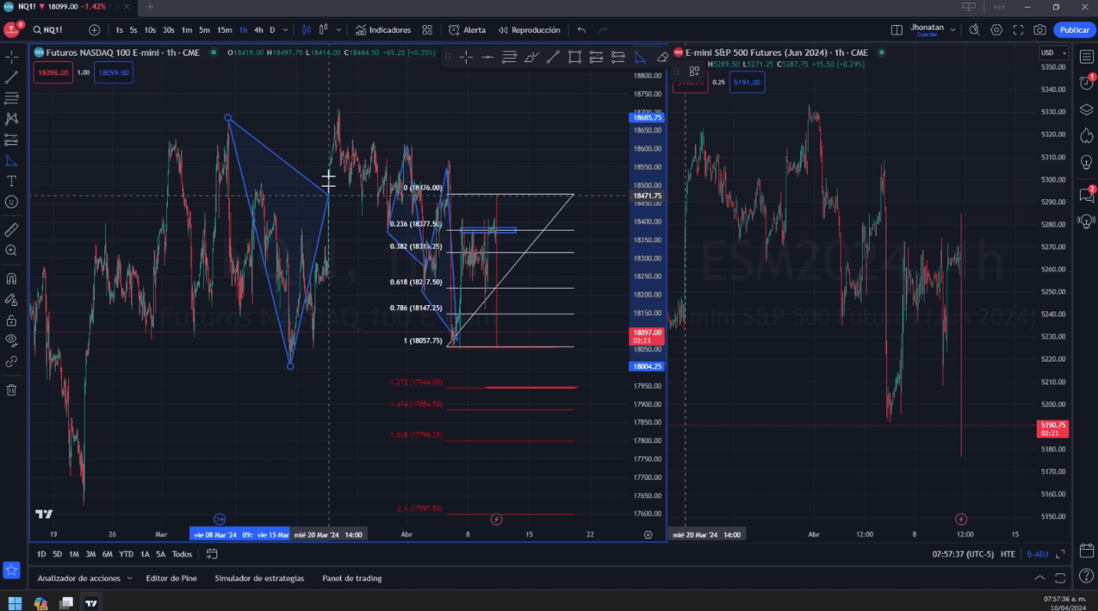Open chart settings gear icon
The width and height of the screenshot is (1098, 611).
coord(996,30)
